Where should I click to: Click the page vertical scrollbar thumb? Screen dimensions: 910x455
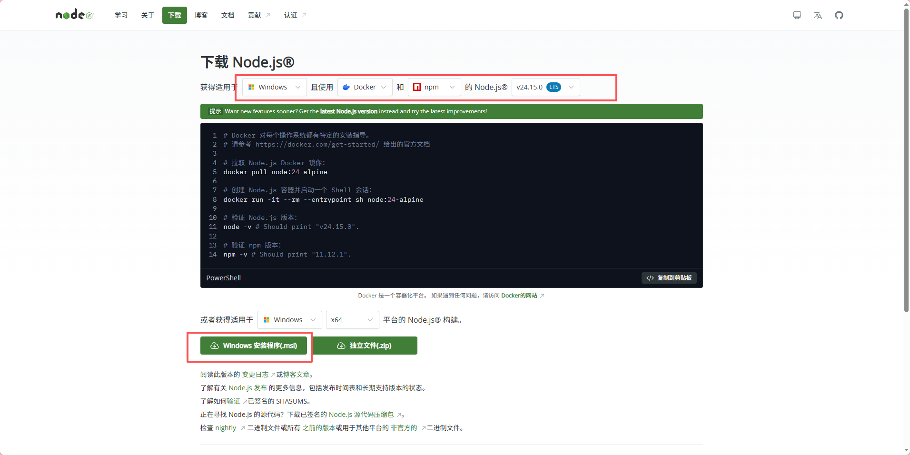pyautogui.click(x=906, y=160)
